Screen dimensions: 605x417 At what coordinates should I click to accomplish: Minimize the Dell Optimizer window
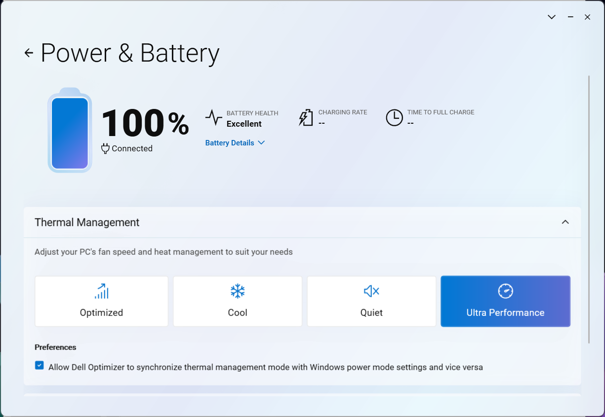(570, 17)
